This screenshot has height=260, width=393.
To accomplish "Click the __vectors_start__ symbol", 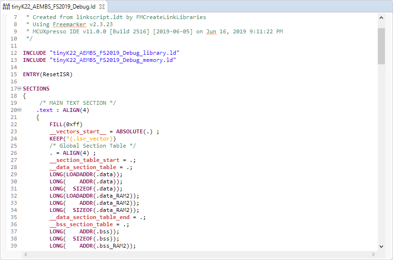I will (x=78, y=131).
